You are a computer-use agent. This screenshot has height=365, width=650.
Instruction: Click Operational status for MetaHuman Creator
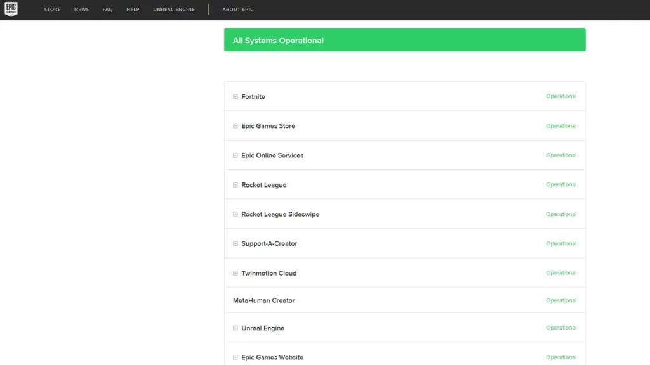pos(561,300)
